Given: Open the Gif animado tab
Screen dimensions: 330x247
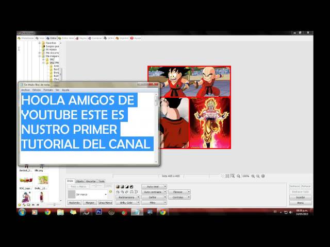Looking at the screenshot, I should (109, 38).
